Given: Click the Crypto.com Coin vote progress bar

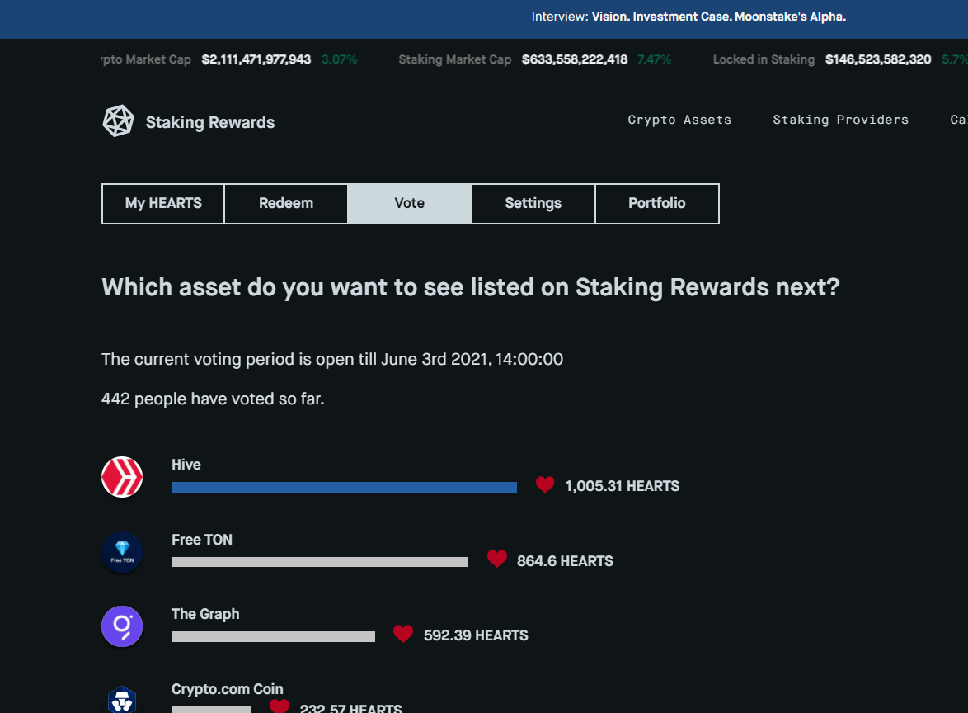Looking at the screenshot, I should (211, 710).
